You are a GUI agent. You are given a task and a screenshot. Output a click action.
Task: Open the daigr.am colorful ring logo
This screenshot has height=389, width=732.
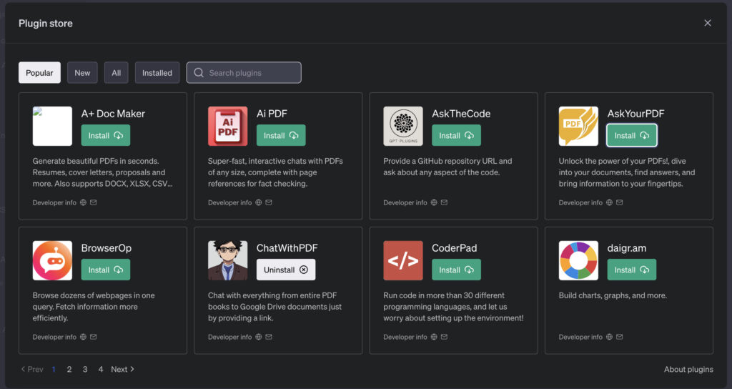578,260
